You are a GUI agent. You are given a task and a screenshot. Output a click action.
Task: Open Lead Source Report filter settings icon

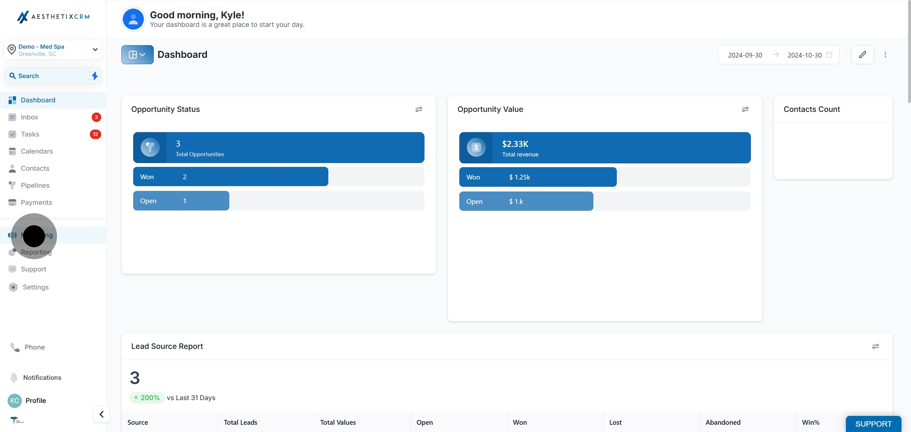875,347
